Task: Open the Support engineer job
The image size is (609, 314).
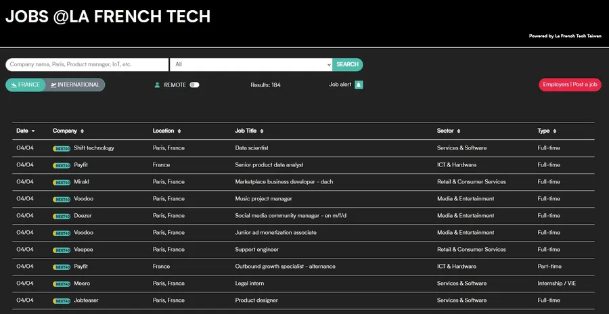Action: pos(256,250)
